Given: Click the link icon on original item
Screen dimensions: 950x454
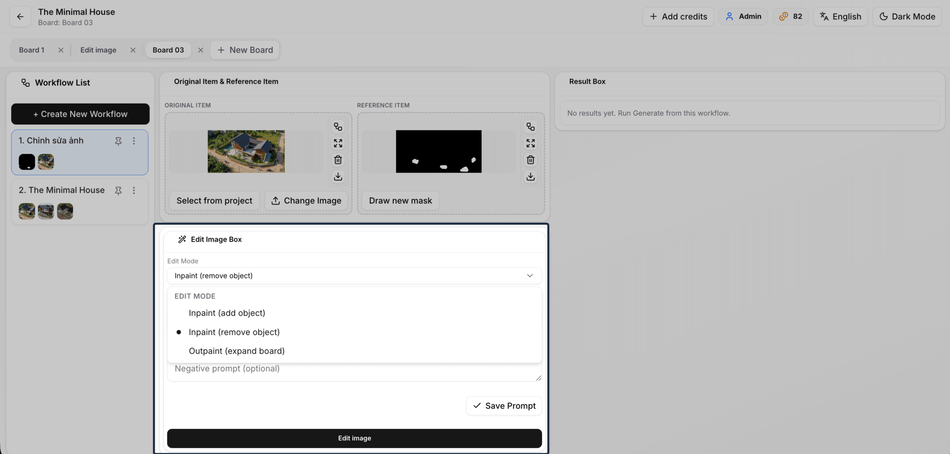Looking at the screenshot, I should 338,127.
